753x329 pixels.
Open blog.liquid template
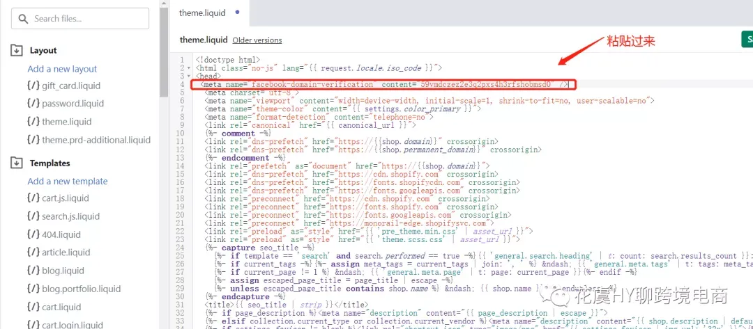63,271
